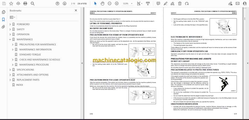249x120 pixels.
Task: Click the page number field showing 2-16
Action: coord(73,4)
